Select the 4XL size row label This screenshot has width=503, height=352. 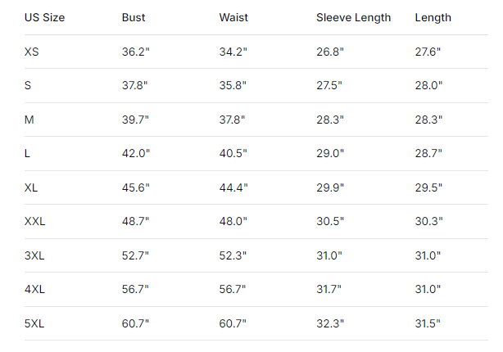[x=34, y=289]
